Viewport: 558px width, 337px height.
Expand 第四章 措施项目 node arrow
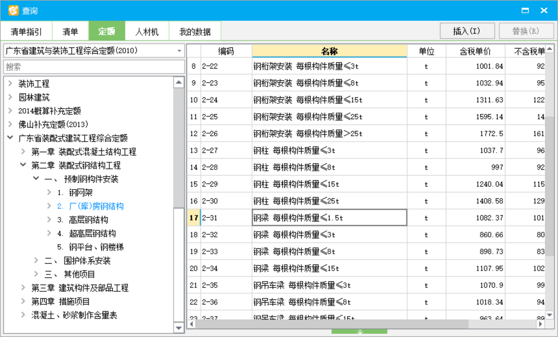click(23, 301)
